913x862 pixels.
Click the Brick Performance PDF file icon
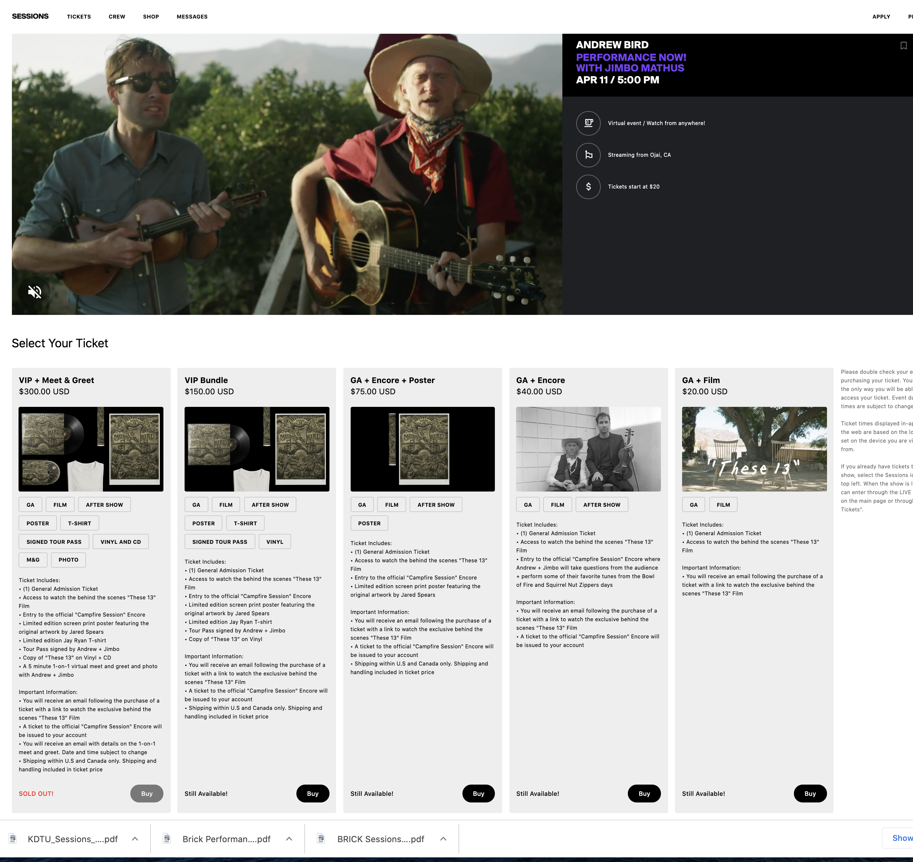click(x=167, y=839)
